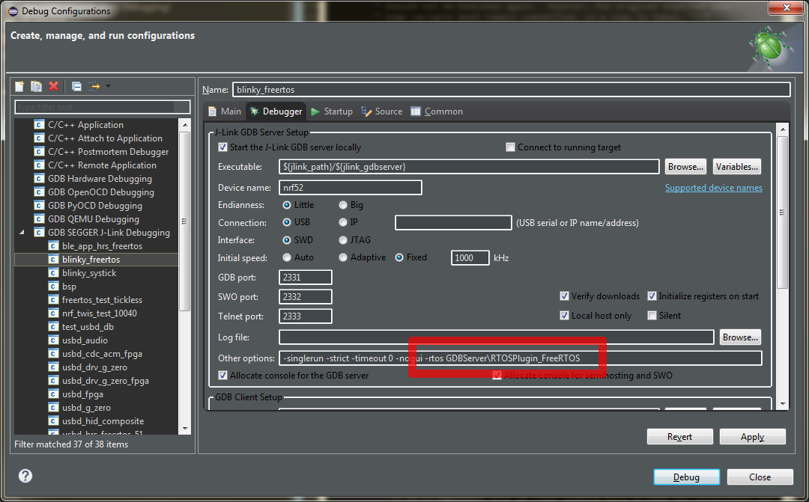
Task: Select the usbd_g_zero configuration
Action: click(x=86, y=407)
